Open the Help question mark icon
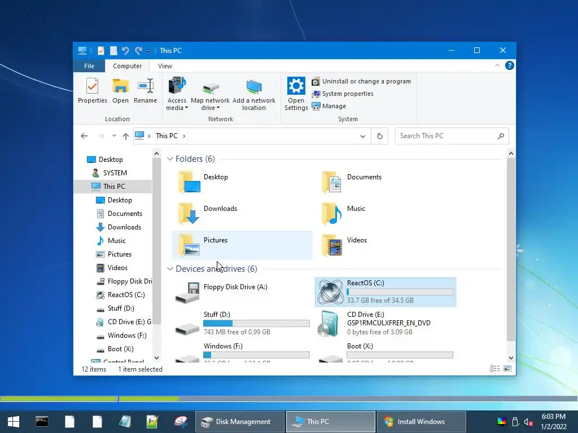Screen dimensions: 578x433 510,65
